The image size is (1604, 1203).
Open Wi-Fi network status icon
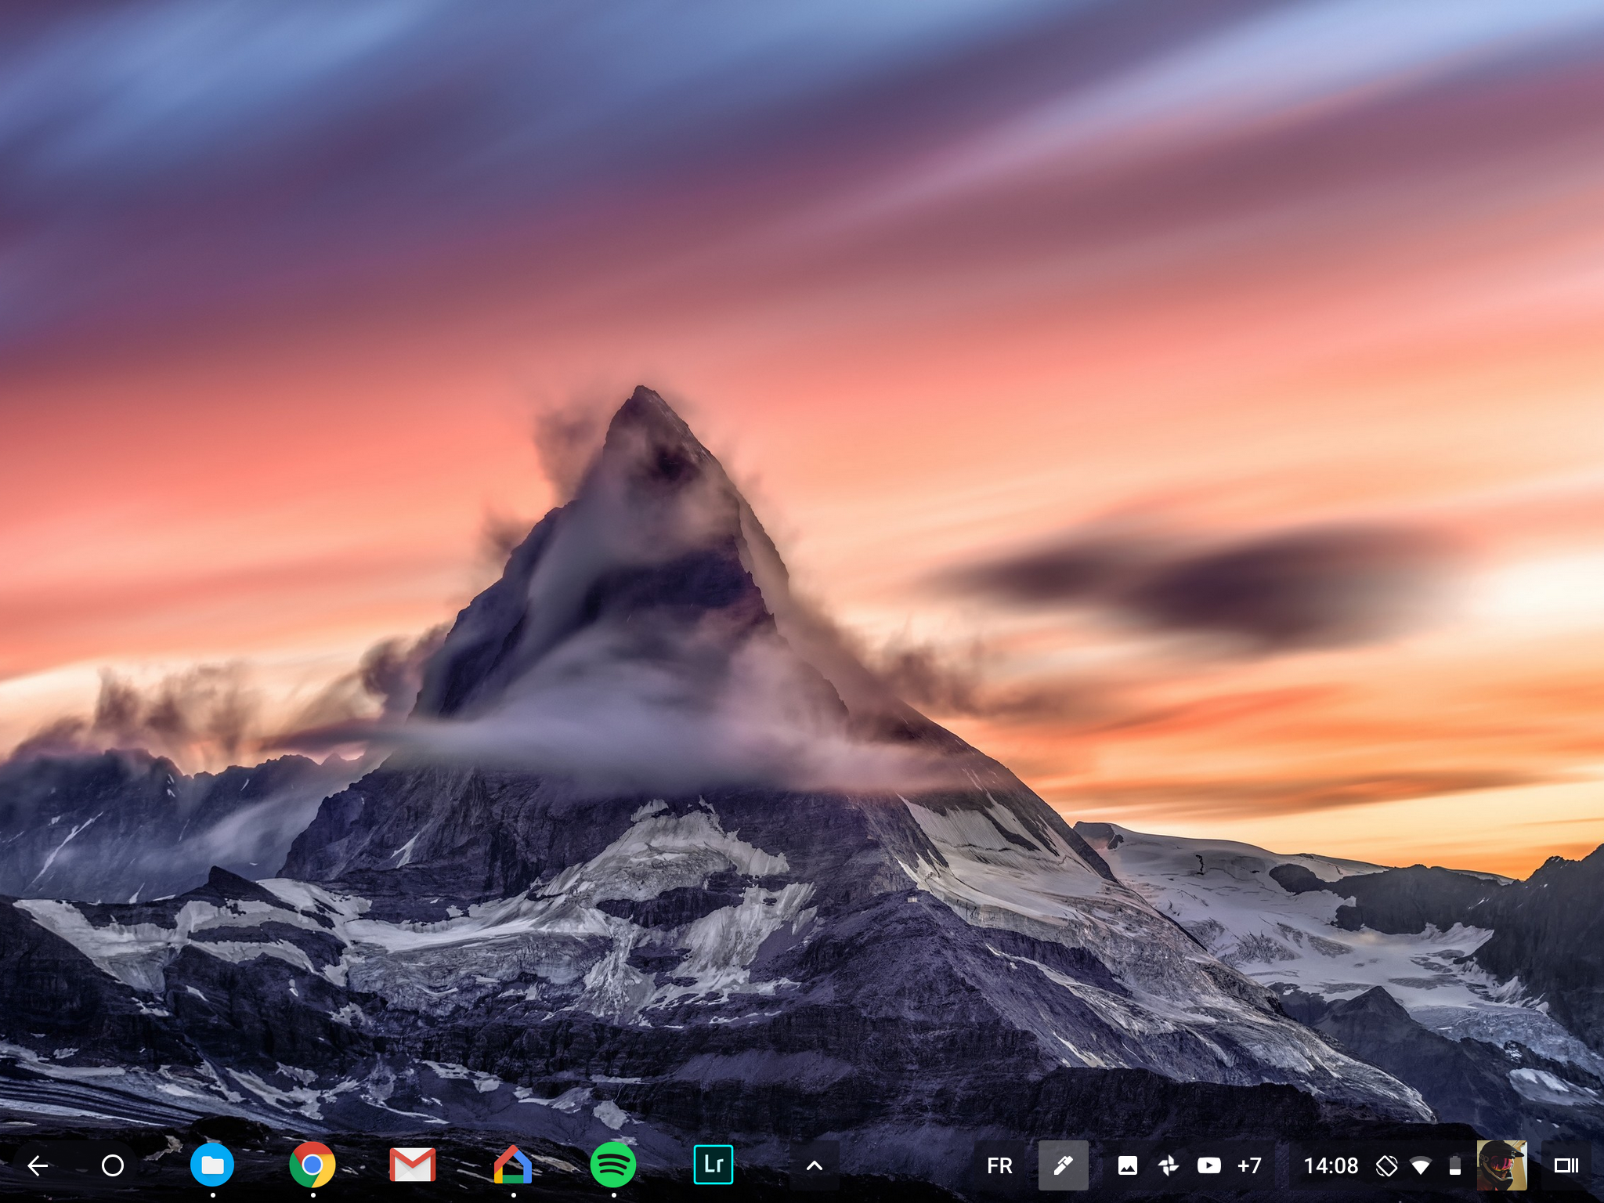click(x=1421, y=1166)
